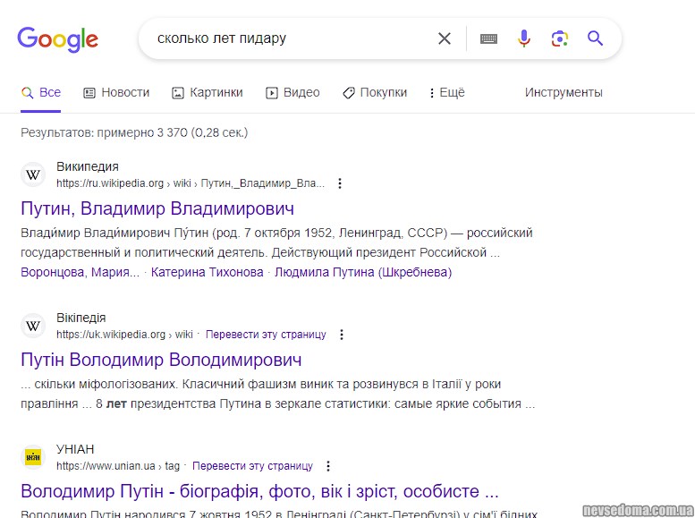The height and width of the screenshot is (518, 695).
Task: Start voice search with the microphone icon
Action: point(524,38)
